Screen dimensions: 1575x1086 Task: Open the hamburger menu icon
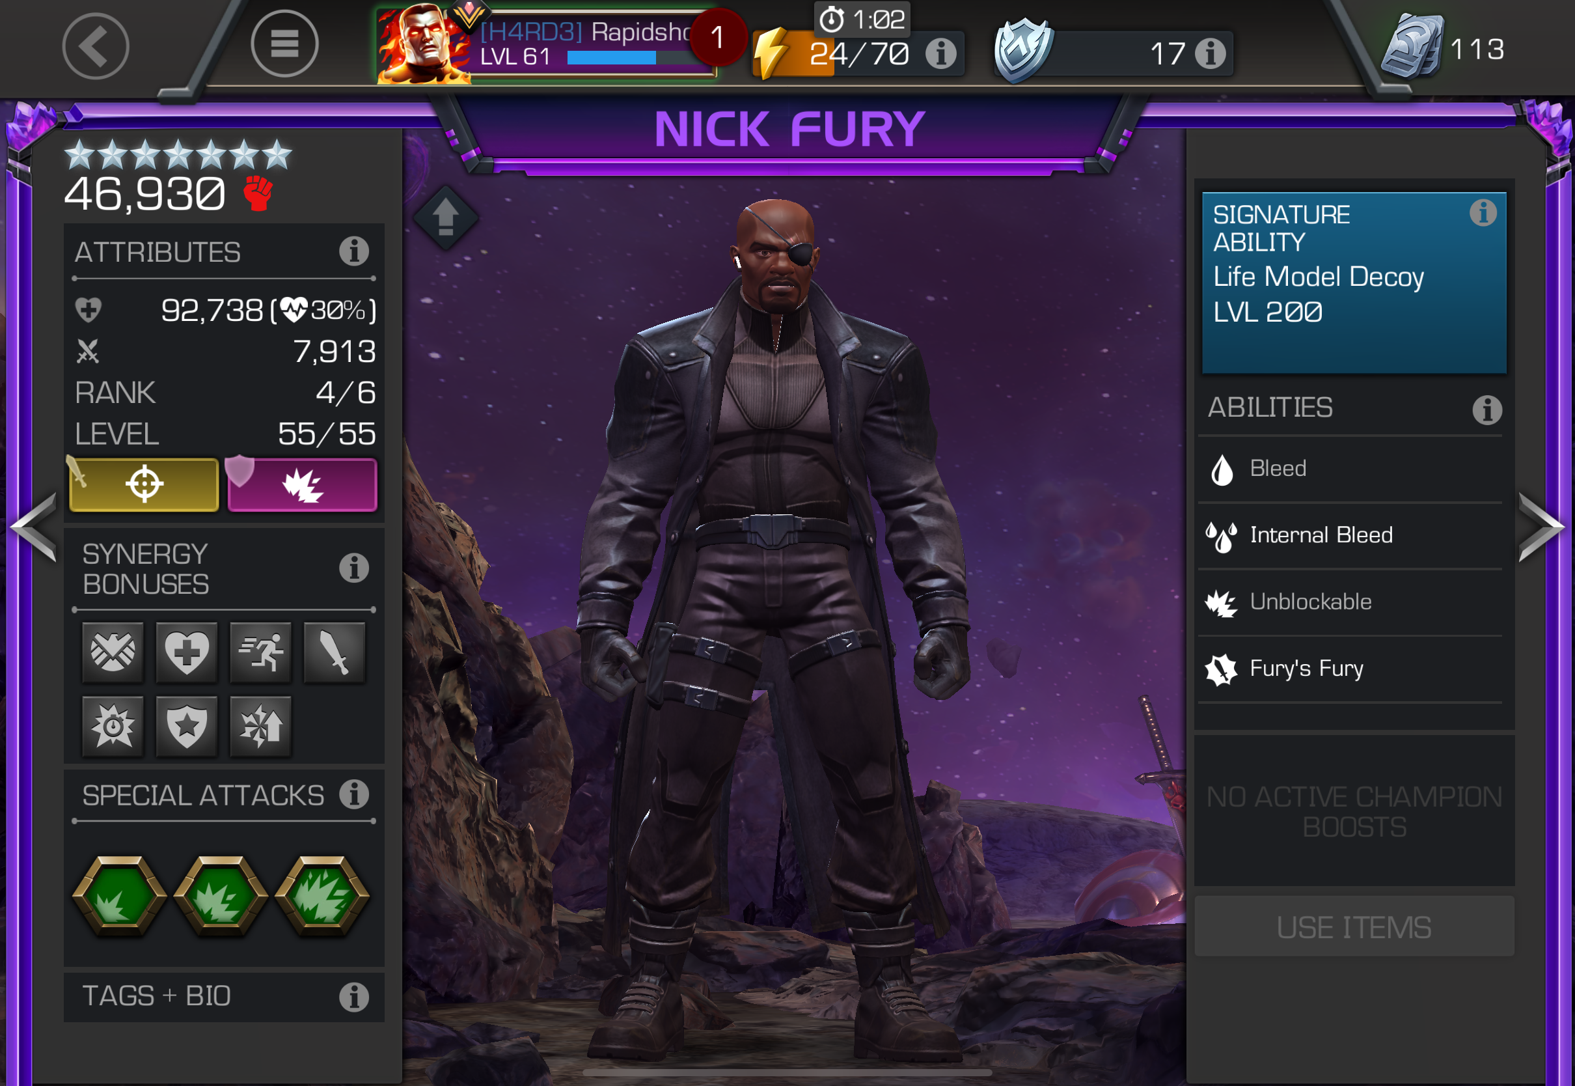284,44
